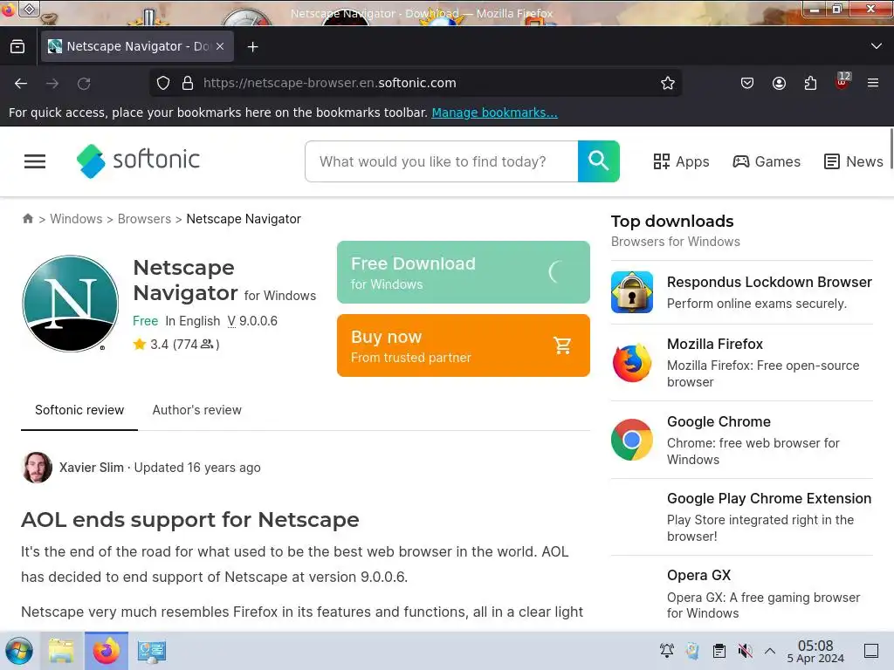Image resolution: width=894 pixels, height=670 pixels.
Task: Click the clipboard tray icon
Action: tap(719, 651)
